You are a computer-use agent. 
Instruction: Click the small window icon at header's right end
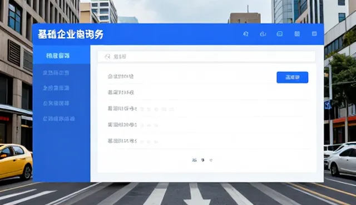pos(314,33)
